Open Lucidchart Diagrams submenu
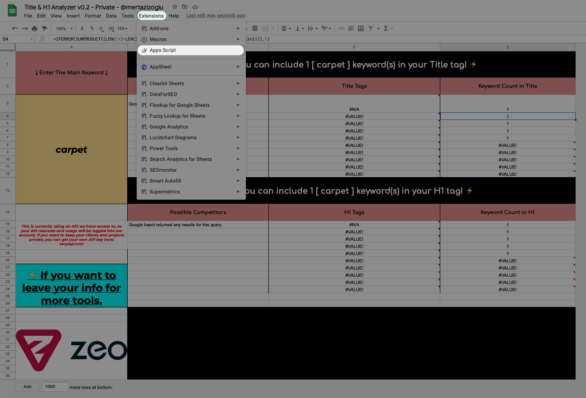The height and width of the screenshot is (398, 586). pos(191,137)
